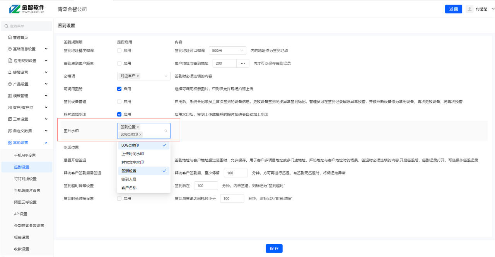Viewport: 495px width, 257px height.
Task: Click search icon in 图片水印 field
Action: pyautogui.click(x=166, y=131)
